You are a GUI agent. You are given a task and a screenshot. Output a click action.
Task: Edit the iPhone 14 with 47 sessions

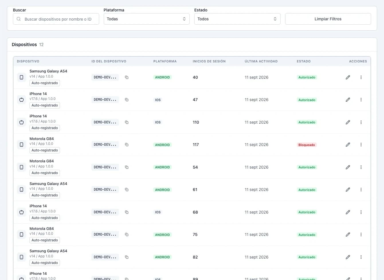click(348, 100)
